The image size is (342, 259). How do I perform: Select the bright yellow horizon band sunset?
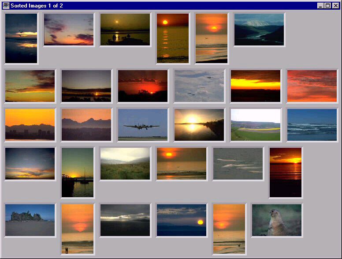pos(256,86)
